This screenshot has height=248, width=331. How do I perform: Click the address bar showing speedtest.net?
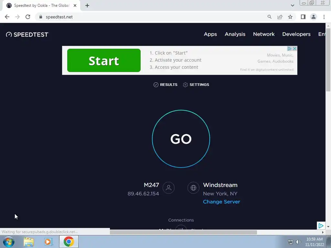[x=152, y=17]
